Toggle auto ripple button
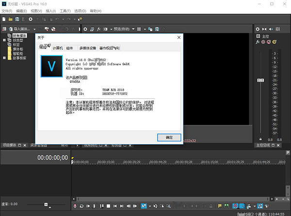Viewport: 291px width, 216px height. point(249,206)
